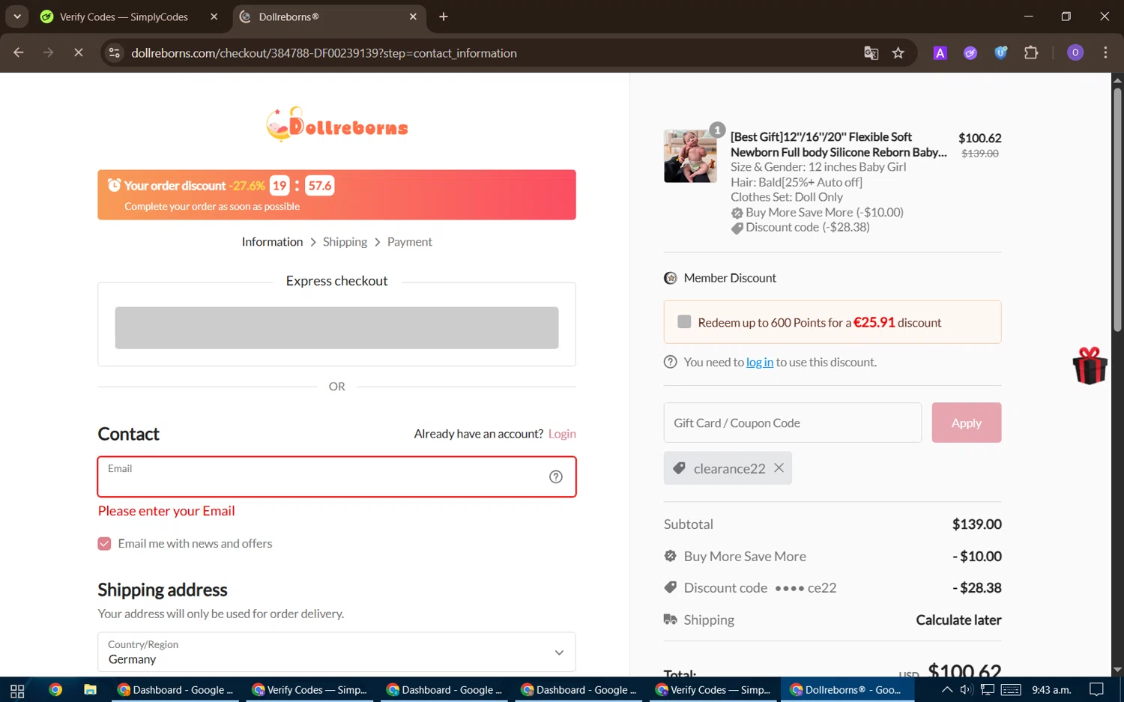Open the Extensions puzzle menu
This screenshot has height=702, width=1124.
pyautogui.click(x=1032, y=52)
